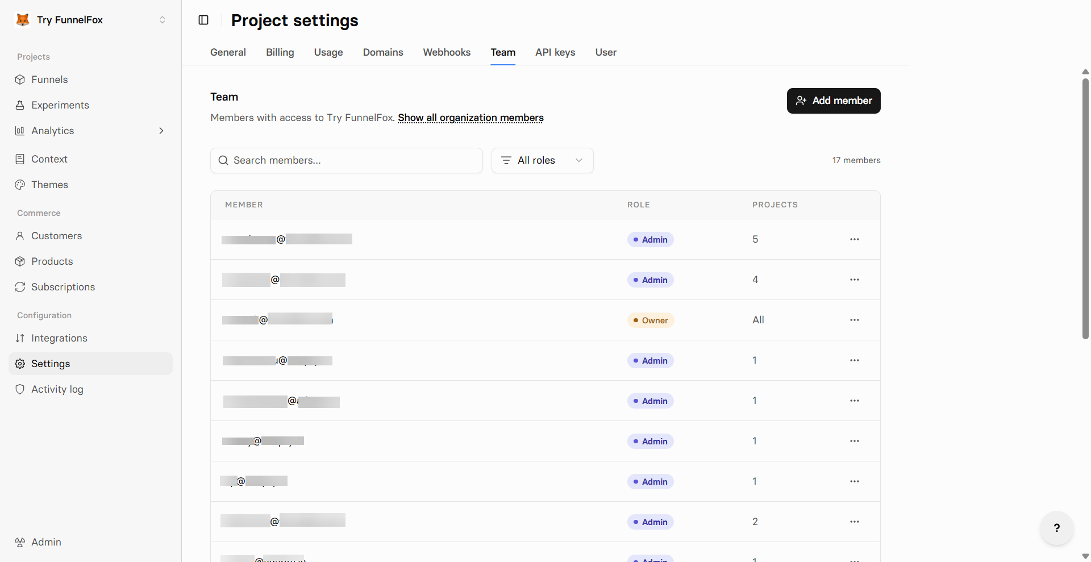This screenshot has height=562, width=1091.
Task: Switch to the Usage tab
Action: point(328,52)
